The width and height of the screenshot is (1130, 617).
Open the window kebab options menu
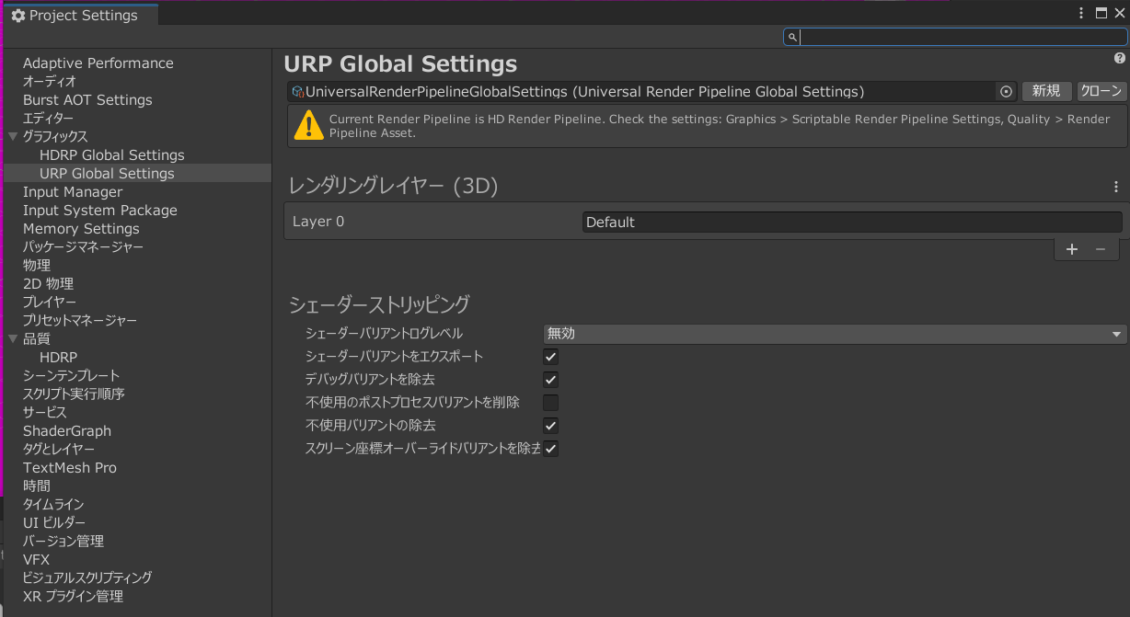point(1081,13)
